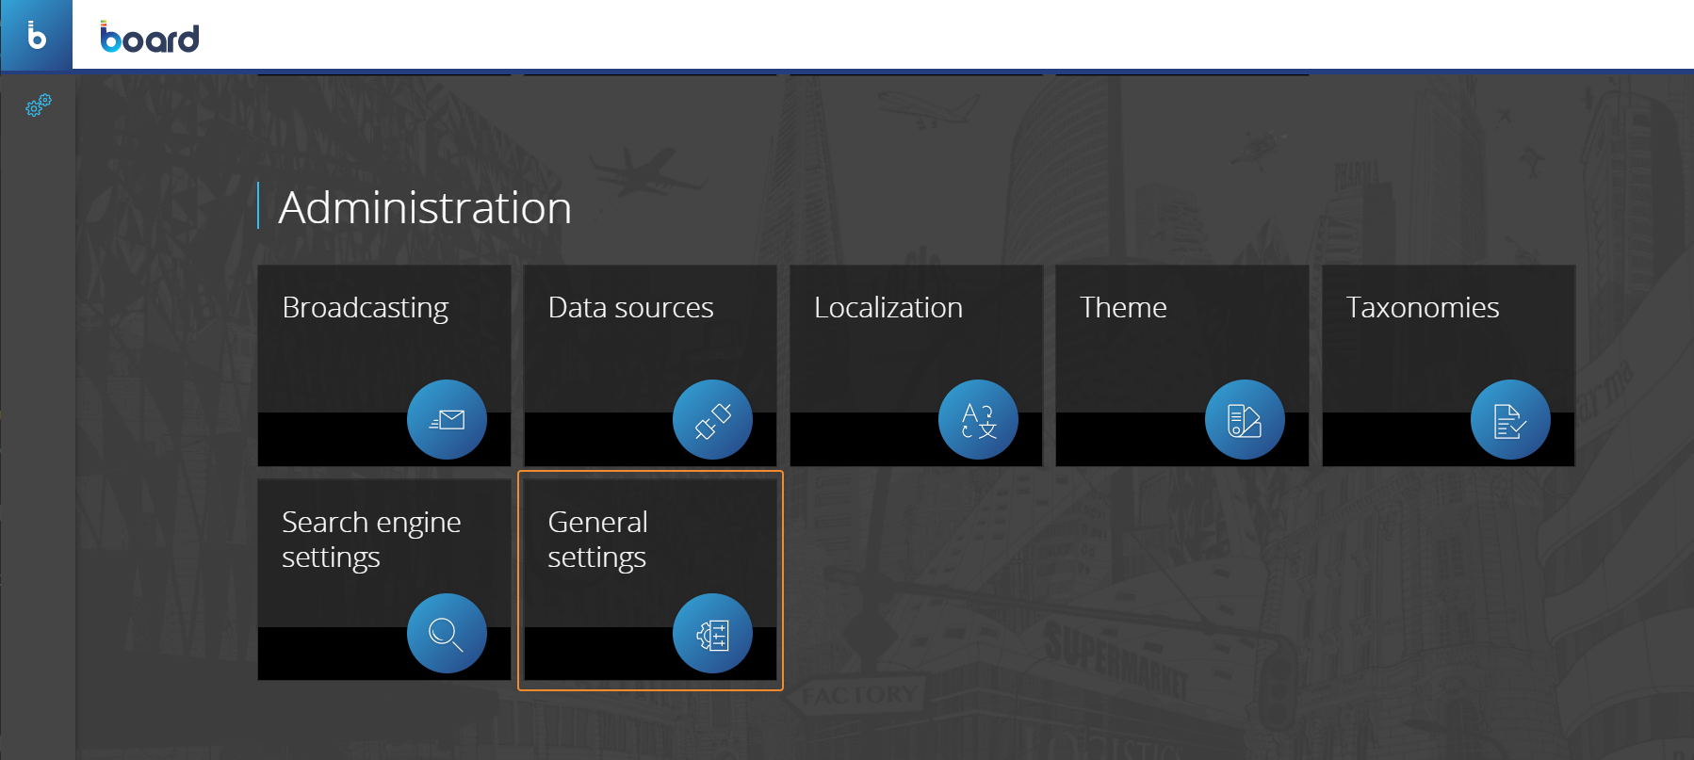Click the board logo in header
Viewport: 1694px width, 760px height.
click(150, 38)
